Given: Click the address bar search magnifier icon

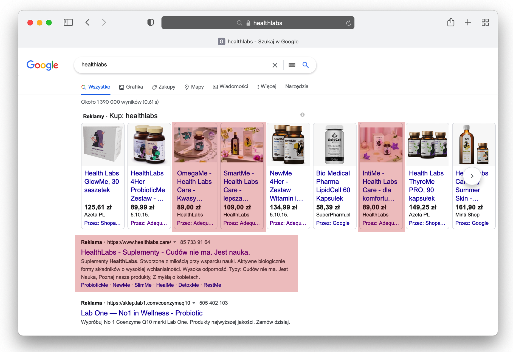Looking at the screenshot, I should (x=239, y=23).
